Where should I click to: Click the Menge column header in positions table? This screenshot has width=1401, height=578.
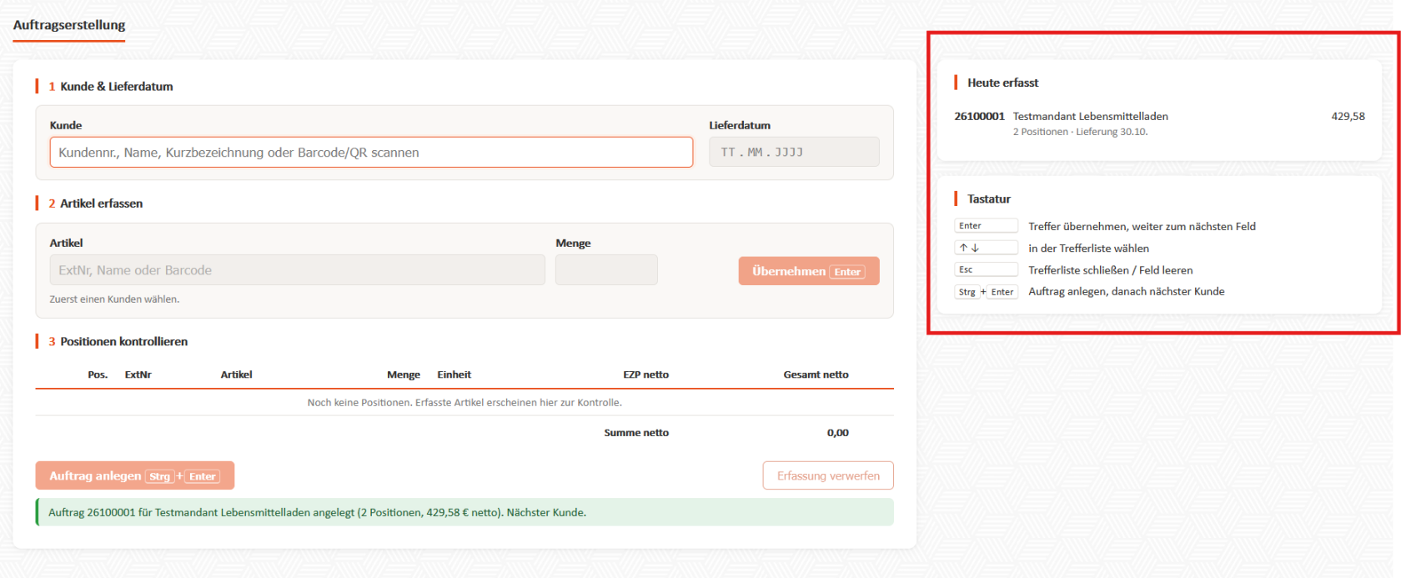(x=404, y=374)
